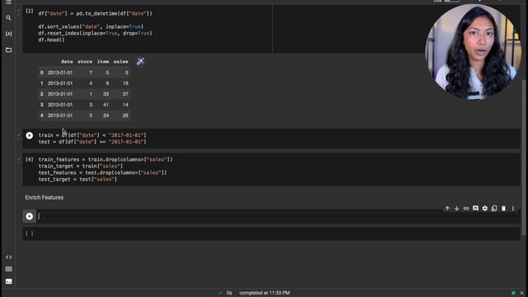Viewport: 528px width, 297px height.
Task: Click the Enrich Features text heading
Action: pyautogui.click(x=44, y=197)
